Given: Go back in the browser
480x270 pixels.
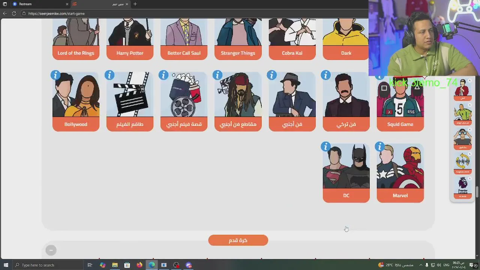Looking at the screenshot, I should [5, 13].
